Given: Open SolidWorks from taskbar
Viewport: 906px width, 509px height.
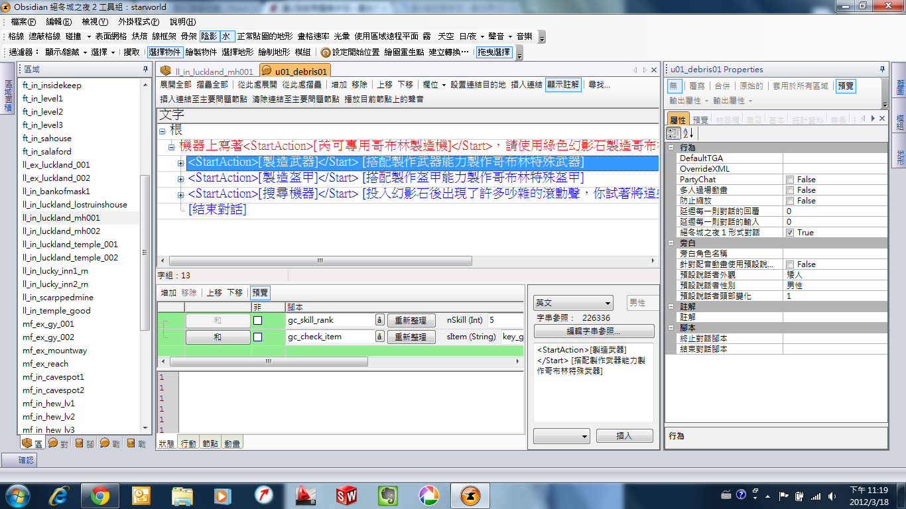Looking at the screenshot, I should coord(346,494).
